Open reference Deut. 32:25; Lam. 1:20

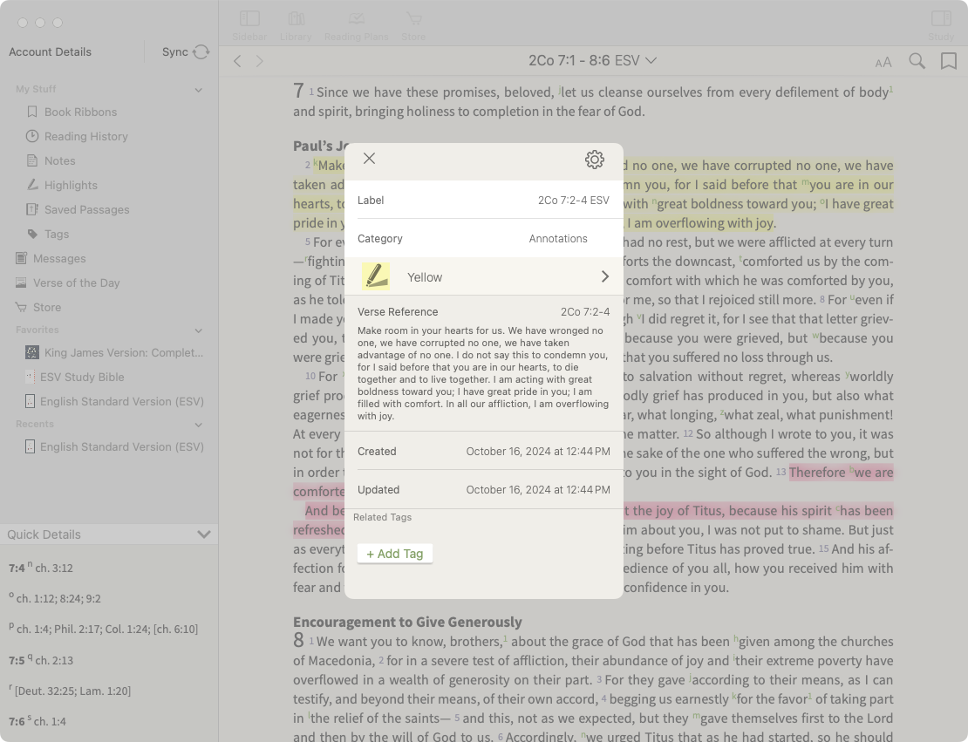(73, 691)
